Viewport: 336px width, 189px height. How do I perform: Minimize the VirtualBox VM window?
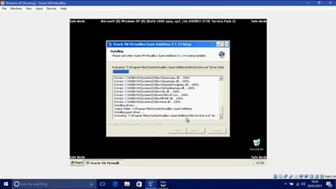pyautogui.click(x=308, y=3)
